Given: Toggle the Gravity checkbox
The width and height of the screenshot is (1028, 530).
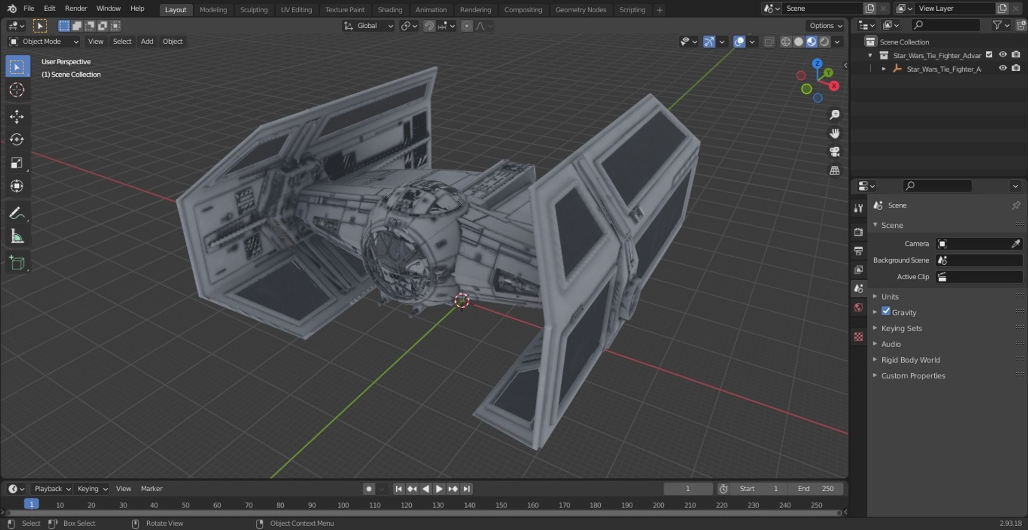Looking at the screenshot, I should [x=886, y=312].
